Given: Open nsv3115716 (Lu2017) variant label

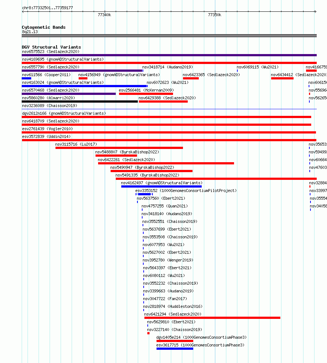Looking at the screenshot, I should [x=76, y=144].
